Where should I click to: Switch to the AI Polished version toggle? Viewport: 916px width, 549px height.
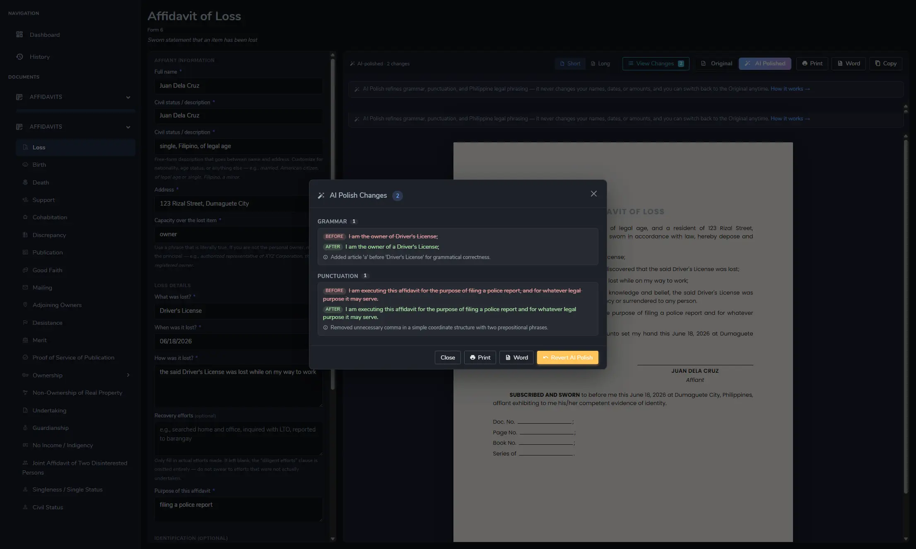click(765, 63)
